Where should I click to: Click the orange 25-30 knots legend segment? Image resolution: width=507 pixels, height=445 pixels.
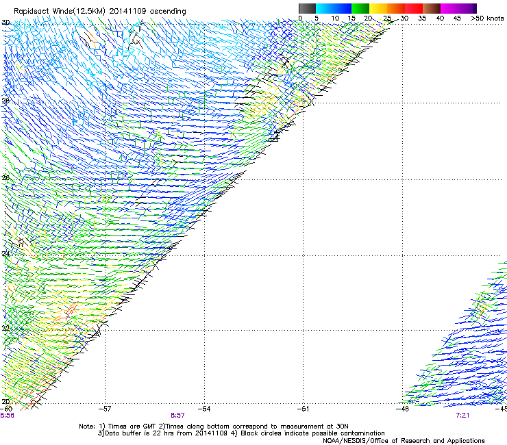click(396, 8)
